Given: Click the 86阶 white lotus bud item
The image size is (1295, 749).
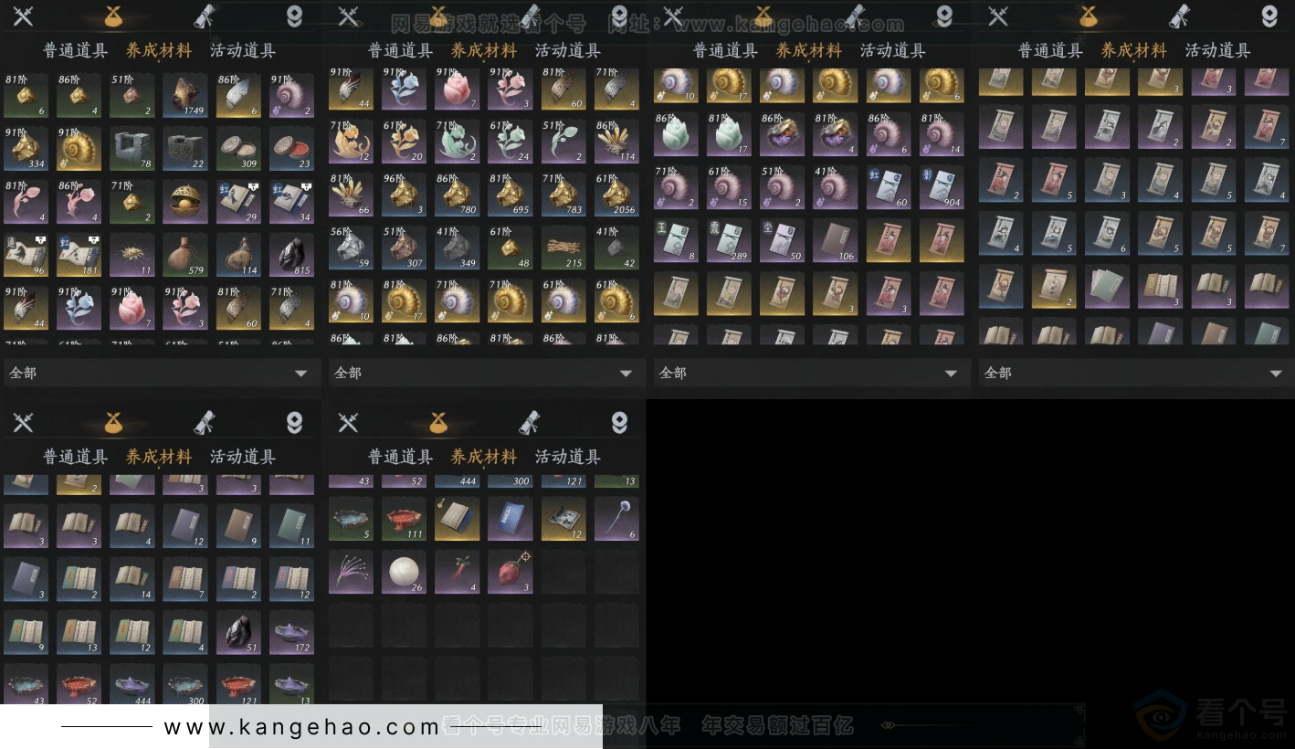Looking at the screenshot, I should [x=676, y=134].
